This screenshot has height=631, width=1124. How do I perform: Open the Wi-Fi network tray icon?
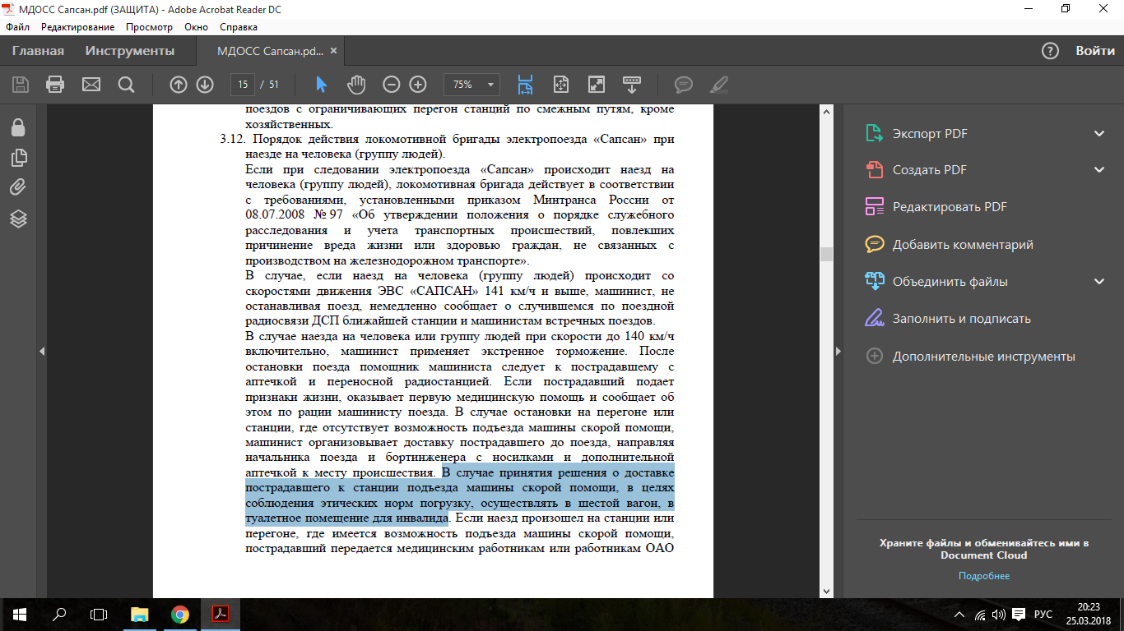pos(979,615)
